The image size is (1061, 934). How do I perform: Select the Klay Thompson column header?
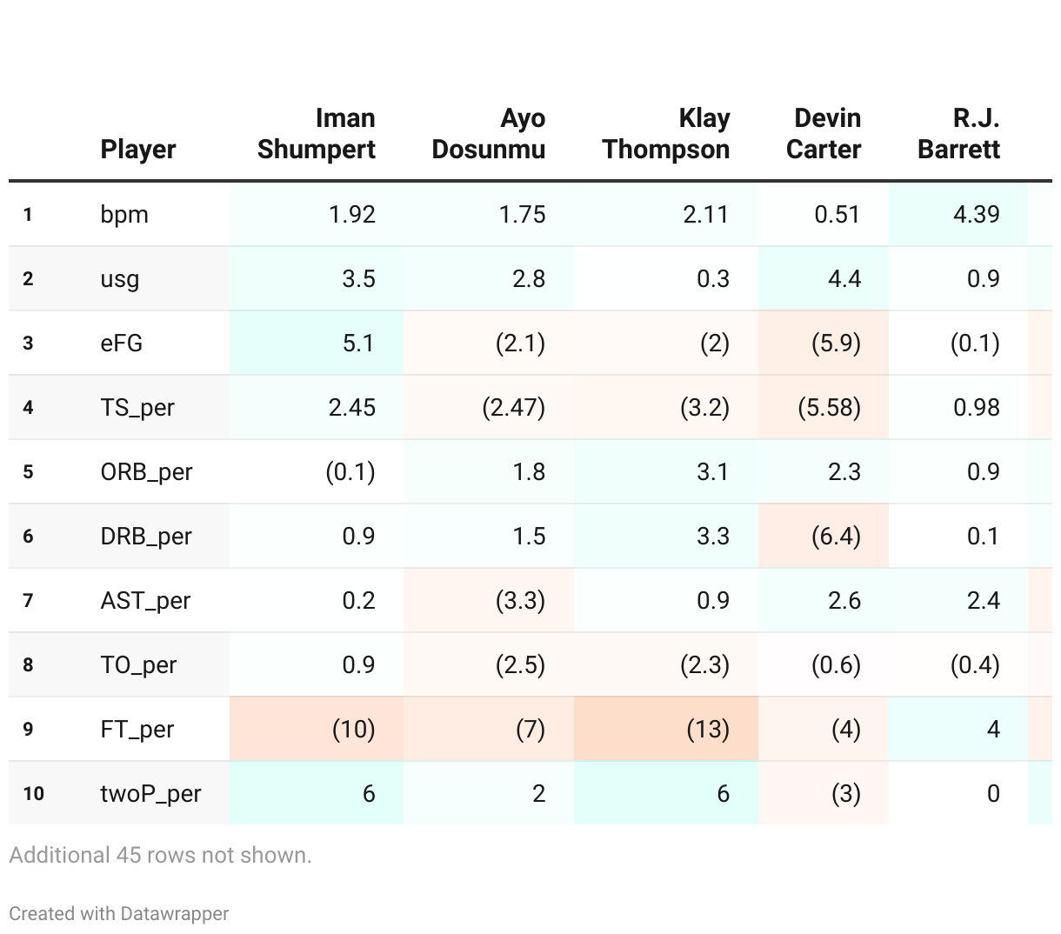click(666, 134)
